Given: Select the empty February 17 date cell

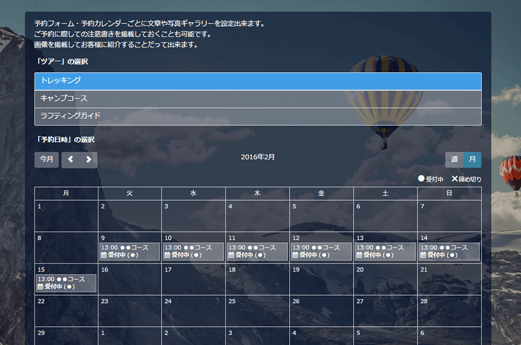Looking at the screenshot, I should 193,280.
